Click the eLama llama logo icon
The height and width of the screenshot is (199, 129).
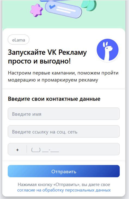point(107,50)
